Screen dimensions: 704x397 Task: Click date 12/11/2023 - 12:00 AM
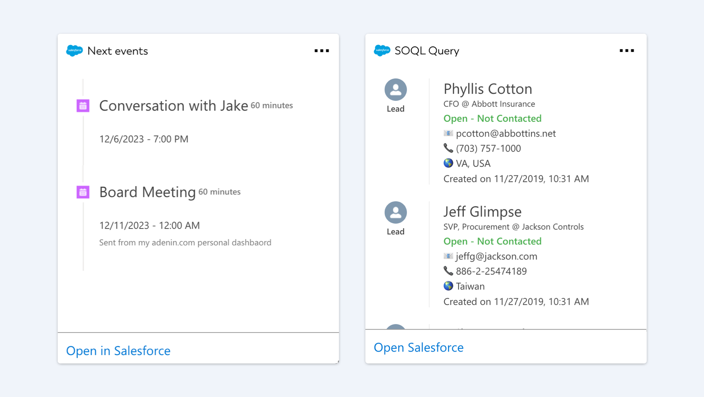(x=149, y=225)
